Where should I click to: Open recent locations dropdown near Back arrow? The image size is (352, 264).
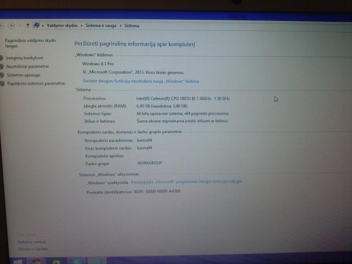[x=20, y=25]
